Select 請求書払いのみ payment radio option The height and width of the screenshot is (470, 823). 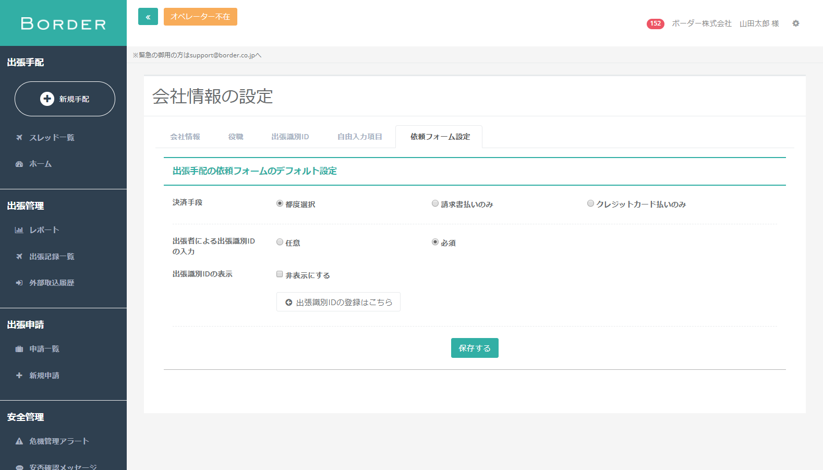pyautogui.click(x=435, y=203)
